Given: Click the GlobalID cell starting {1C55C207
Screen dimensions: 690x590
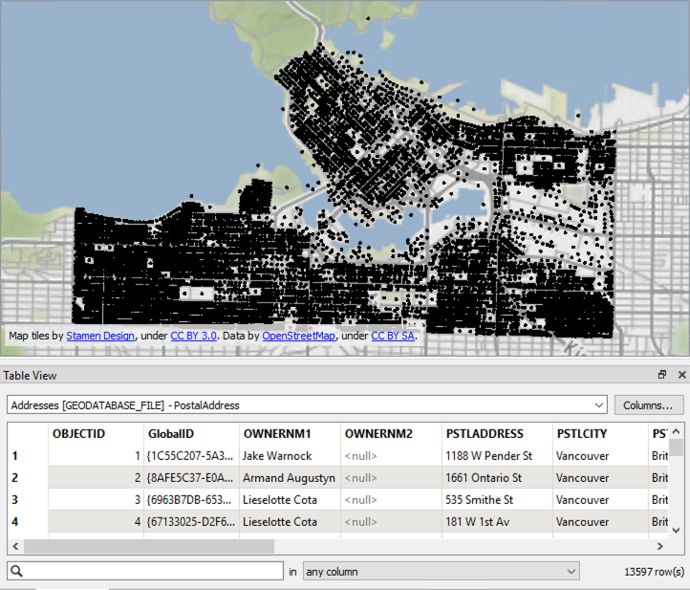Looking at the screenshot, I should (x=191, y=456).
